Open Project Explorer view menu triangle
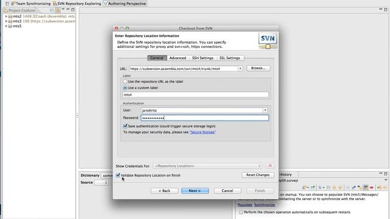 coord(63,10)
